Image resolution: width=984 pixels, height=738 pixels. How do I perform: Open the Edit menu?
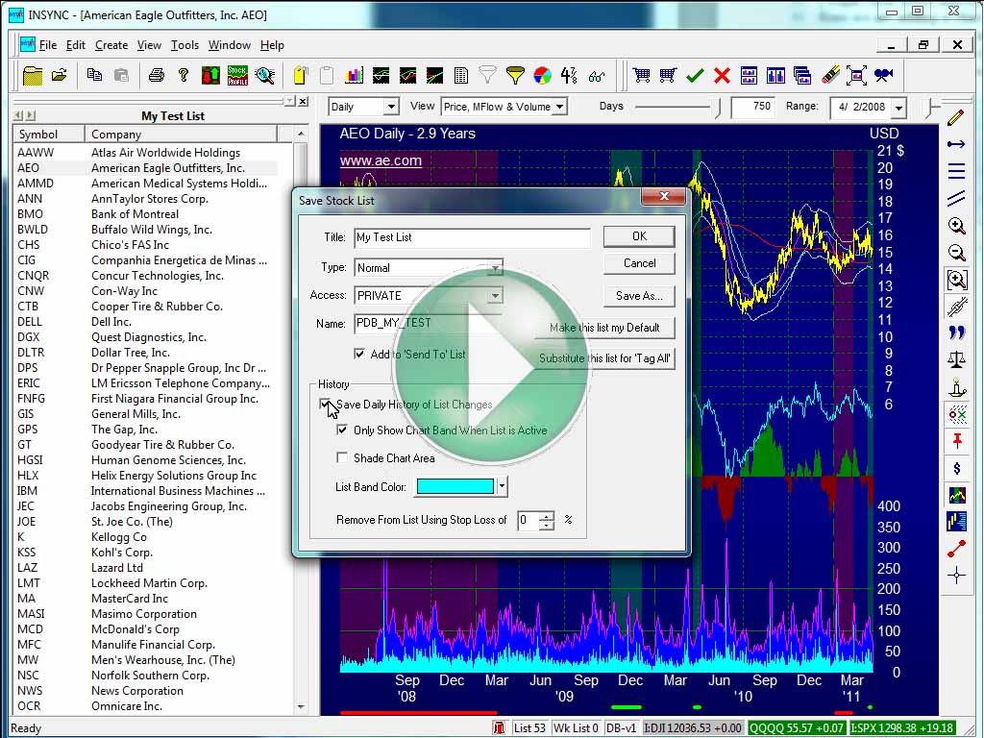(75, 45)
